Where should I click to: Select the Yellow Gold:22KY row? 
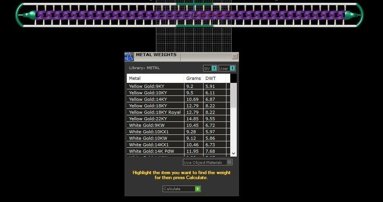178,118
